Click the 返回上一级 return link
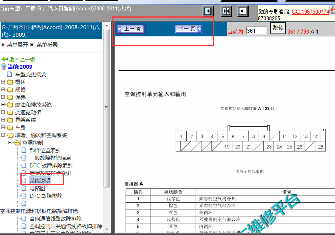This screenshot has width=335, height=235. point(22,59)
